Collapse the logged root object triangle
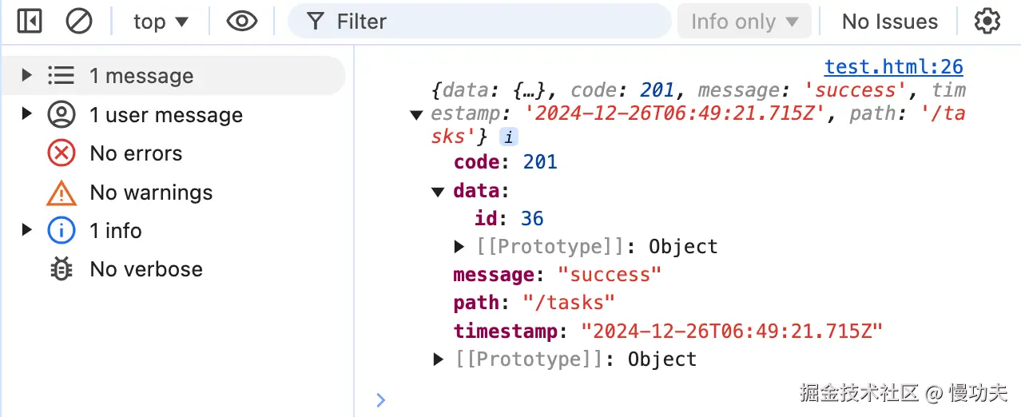Screen dimensions: 1021x417 415,115
